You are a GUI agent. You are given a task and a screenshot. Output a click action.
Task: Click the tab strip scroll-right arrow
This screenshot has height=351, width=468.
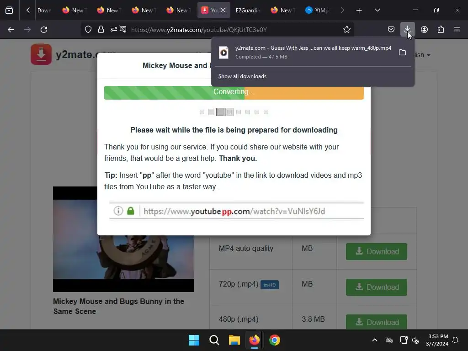click(342, 10)
